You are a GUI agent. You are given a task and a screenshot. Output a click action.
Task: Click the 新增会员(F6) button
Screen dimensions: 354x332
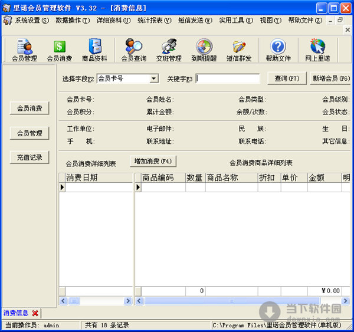330,78
